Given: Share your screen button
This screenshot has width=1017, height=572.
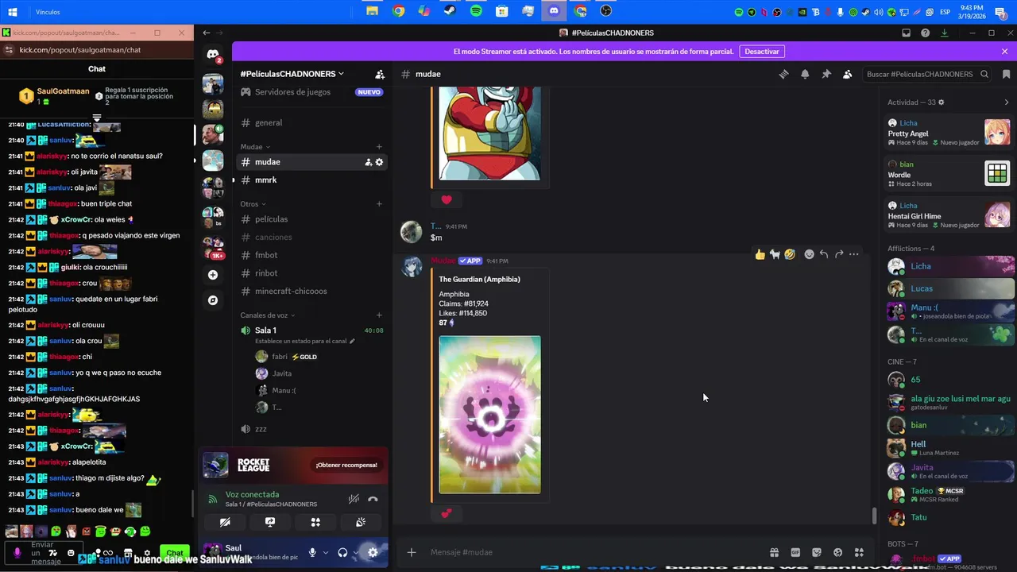Looking at the screenshot, I should [270, 522].
